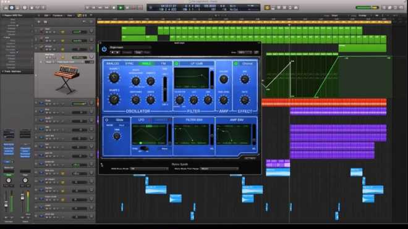Click the oscillator Shape 2 knob

coord(114,99)
